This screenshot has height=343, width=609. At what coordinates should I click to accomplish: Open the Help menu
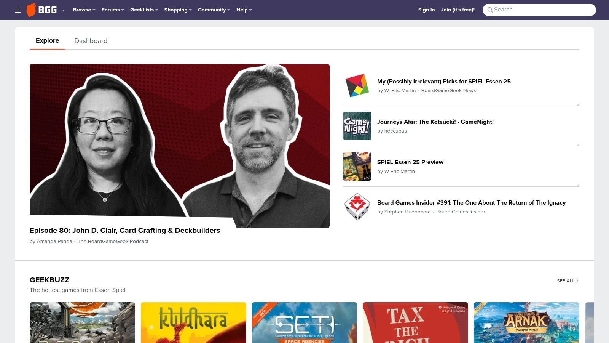click(244, 10)
